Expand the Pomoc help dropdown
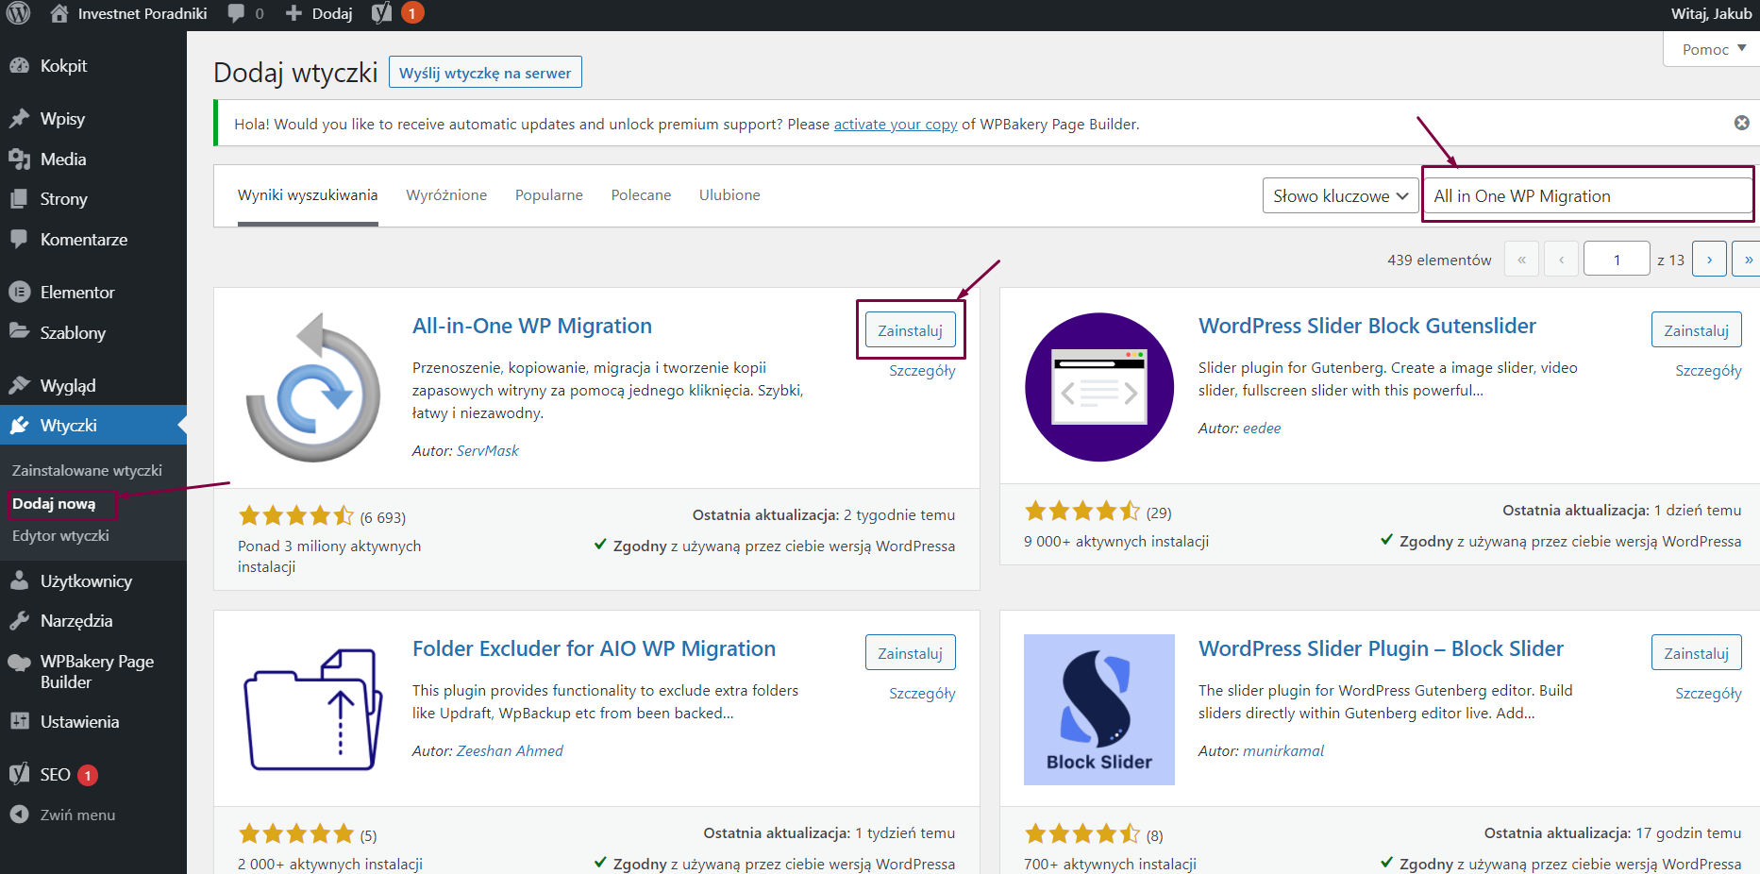This screenshot has height=874, width=1760. 1713,49
